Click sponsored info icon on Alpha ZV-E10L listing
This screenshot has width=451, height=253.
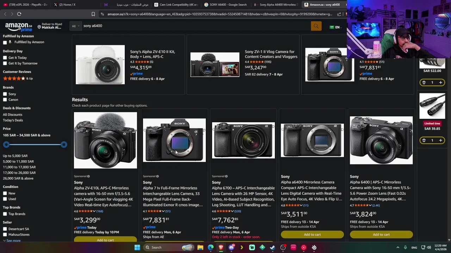(88, 176)
